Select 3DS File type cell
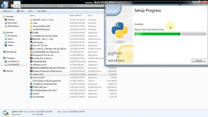The width and height of the screenshot is (208, 117). [91, 81]
